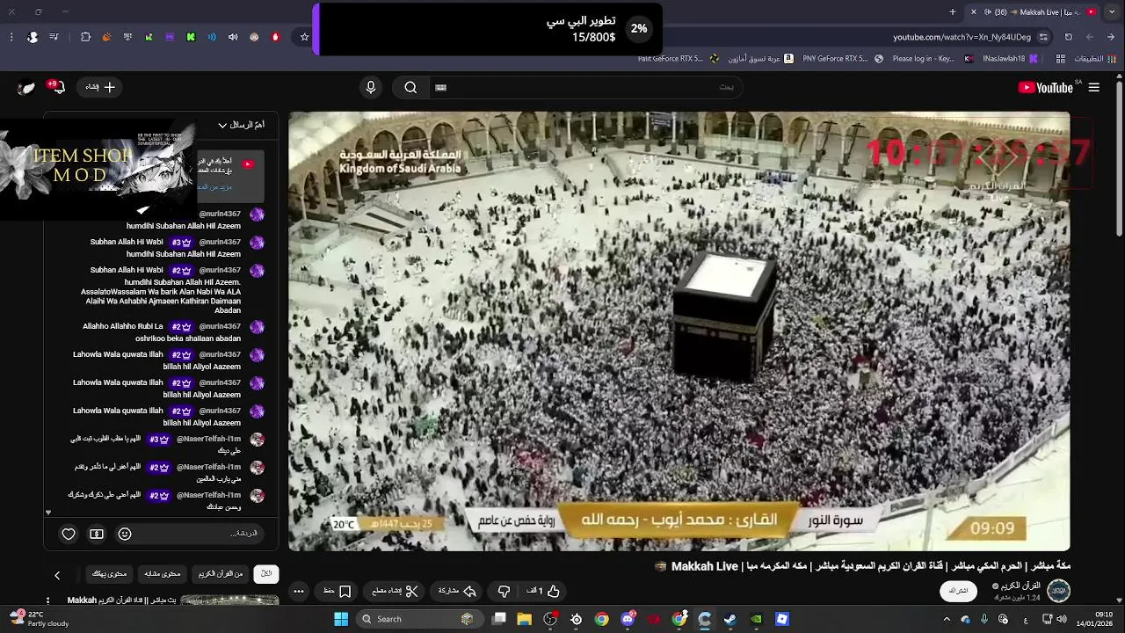
Task: Open the YouTube guide hamburger menu
Action: point(1093,87)
